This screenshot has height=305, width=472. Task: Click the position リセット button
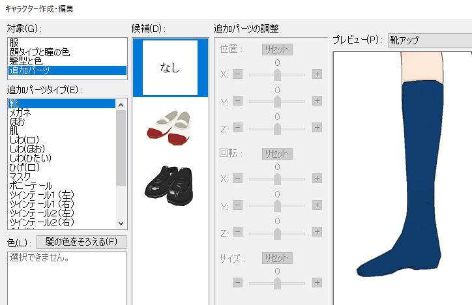(277, 50)
